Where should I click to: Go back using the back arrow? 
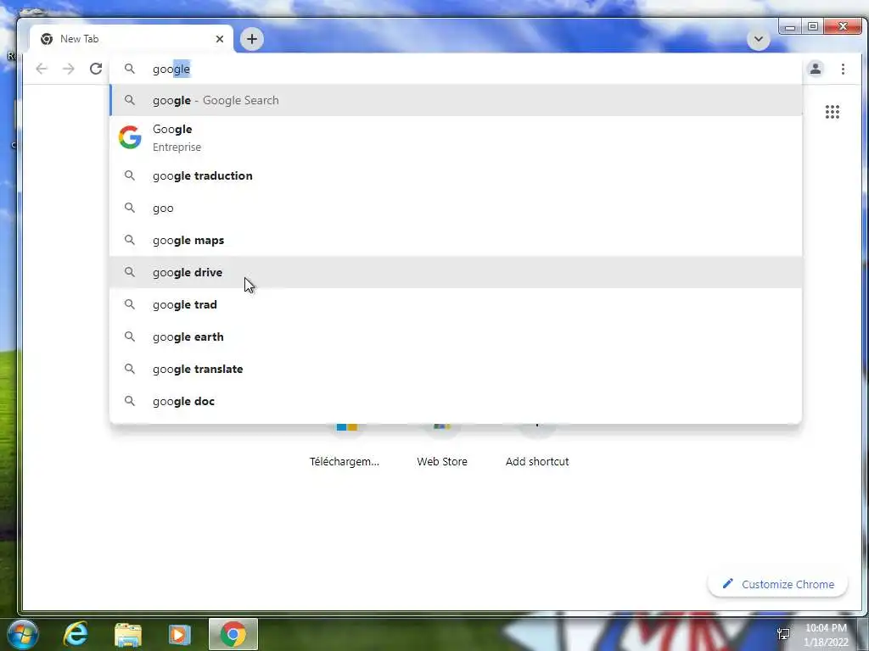[42, 69]
